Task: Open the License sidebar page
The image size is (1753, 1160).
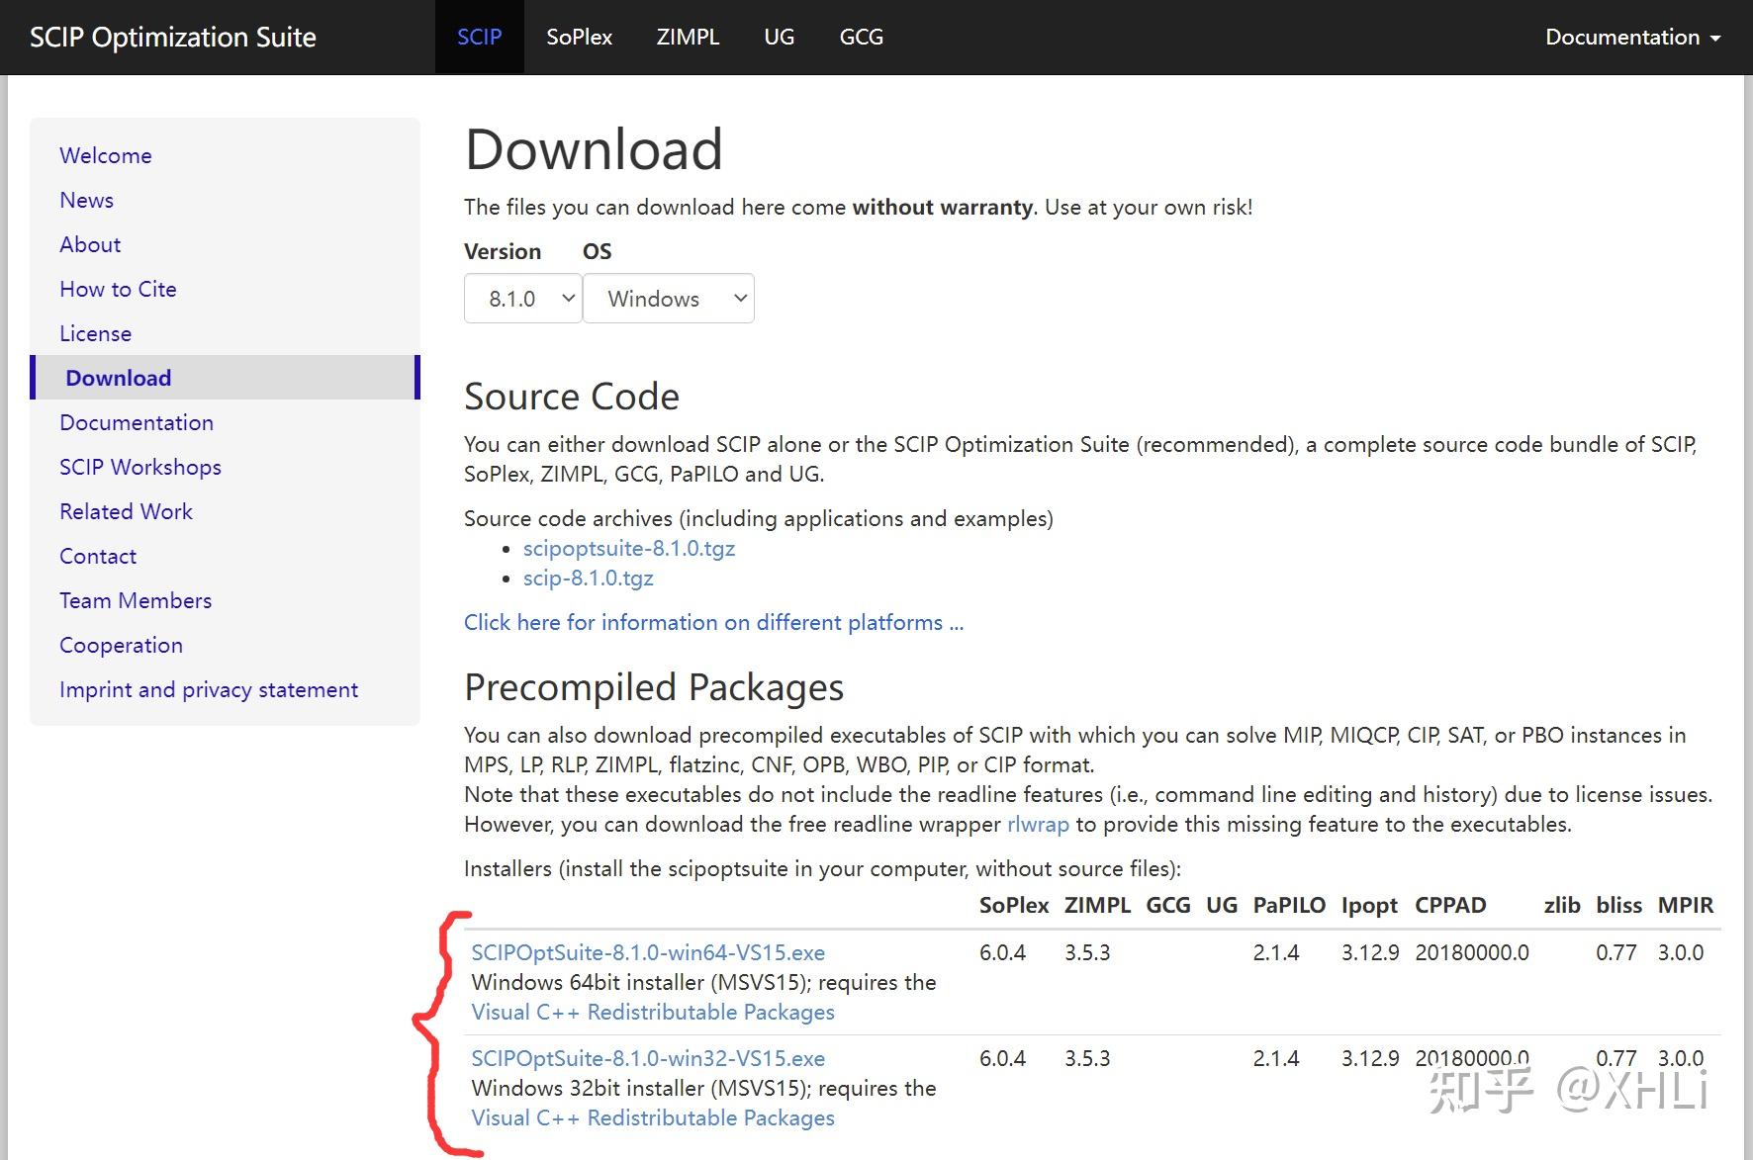Action: pyautogui.click(x=95, y=334)
